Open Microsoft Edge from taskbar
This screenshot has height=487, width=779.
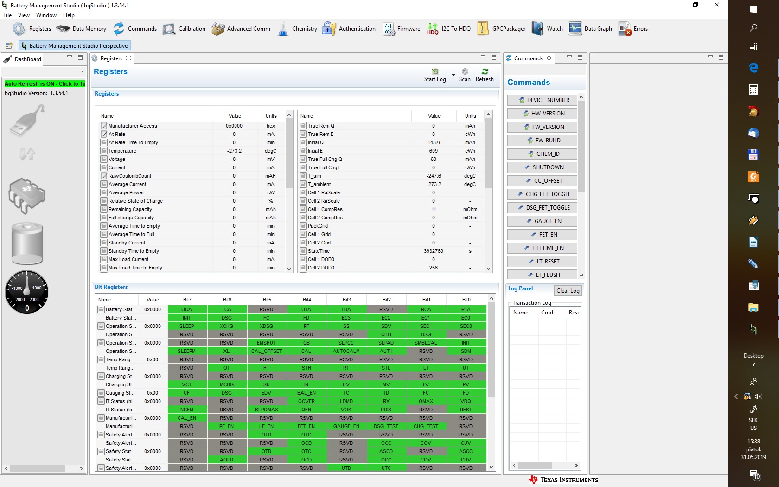(753, 68)
